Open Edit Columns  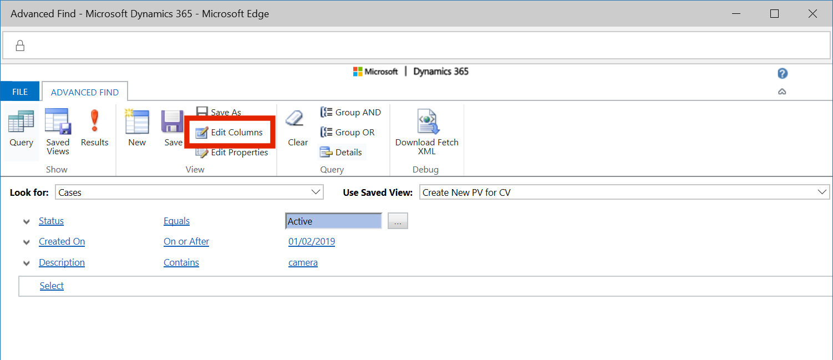230,132
